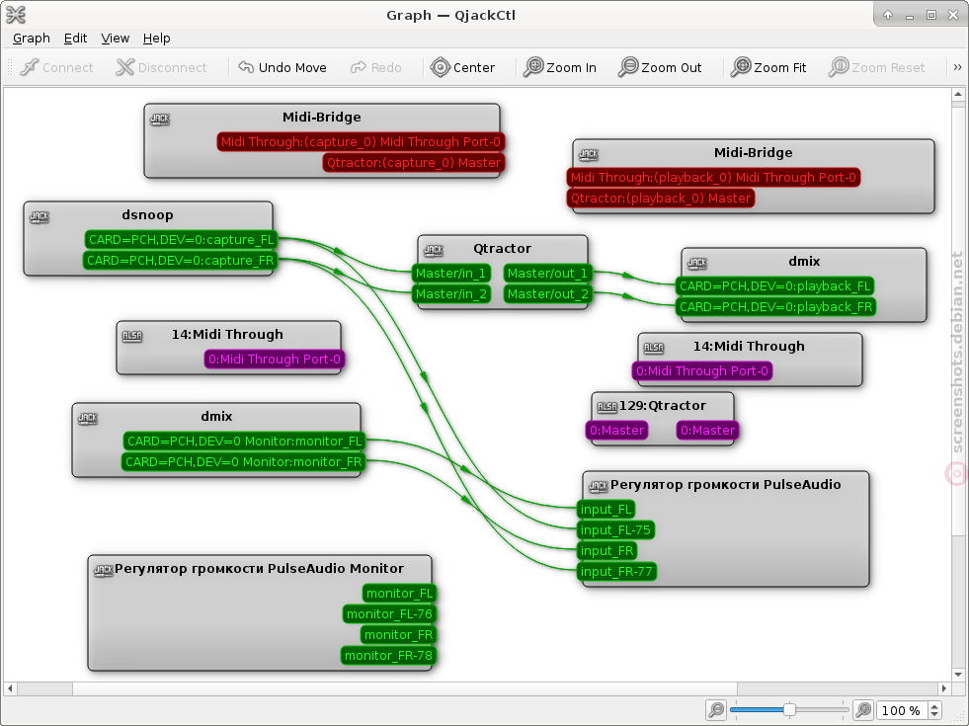Click the Zoom Reset toolbar icon
The height and width of the screenshot is (726, 969).
(x=839, y=67)
